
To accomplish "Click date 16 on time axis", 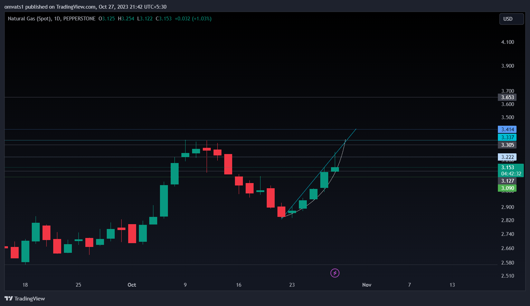I will (239, 285).
